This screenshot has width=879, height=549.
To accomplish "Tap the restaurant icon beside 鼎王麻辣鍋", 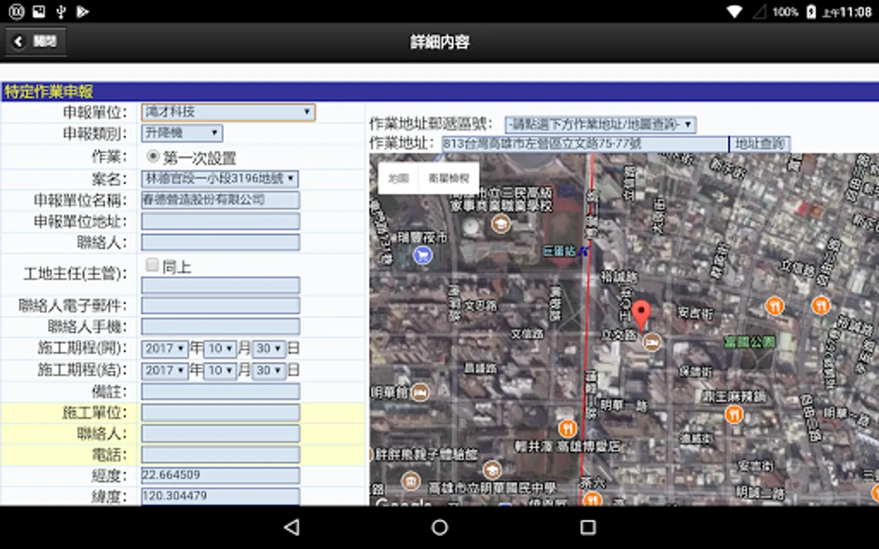I will 734,415.
